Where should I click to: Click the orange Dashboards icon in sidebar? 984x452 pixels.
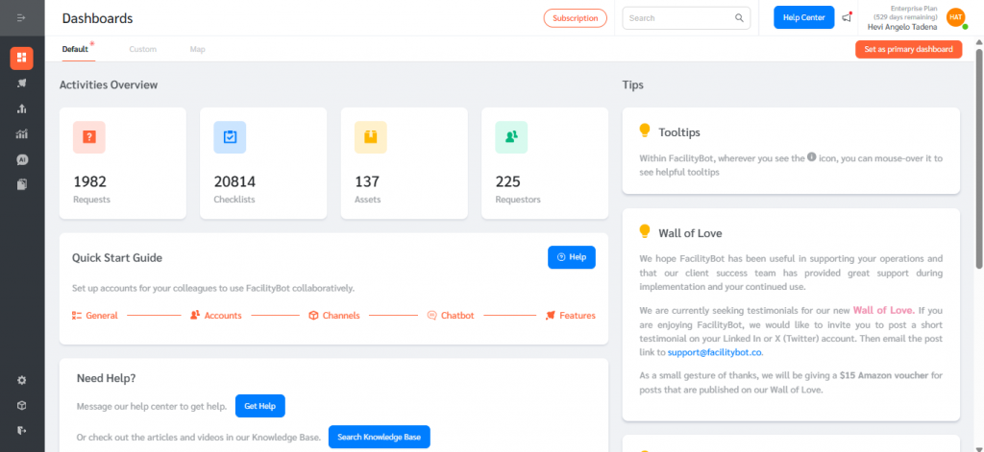(21, 58)
